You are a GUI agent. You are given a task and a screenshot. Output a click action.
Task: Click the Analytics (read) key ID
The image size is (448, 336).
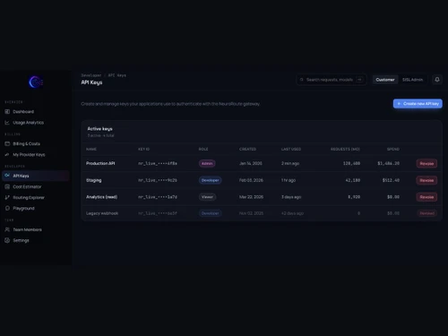coord(158,197)
